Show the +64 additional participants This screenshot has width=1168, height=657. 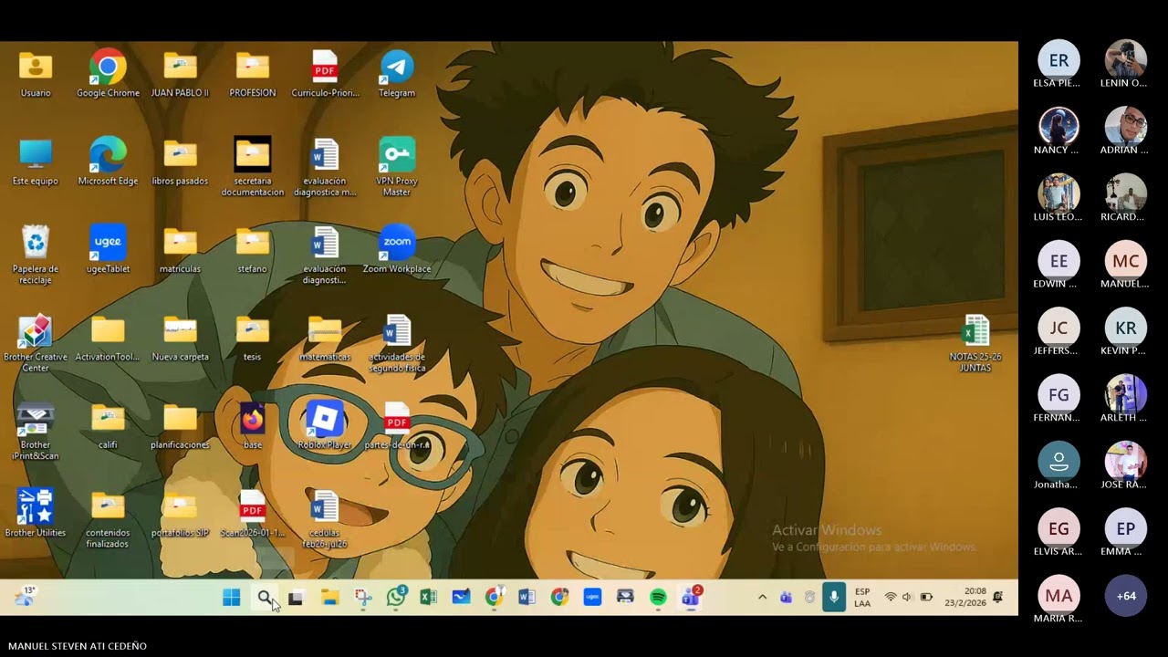point(1126,596)
